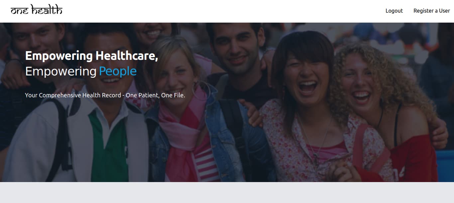Click the 'Empowering Healthcare,' bold heading

(92, 56)
